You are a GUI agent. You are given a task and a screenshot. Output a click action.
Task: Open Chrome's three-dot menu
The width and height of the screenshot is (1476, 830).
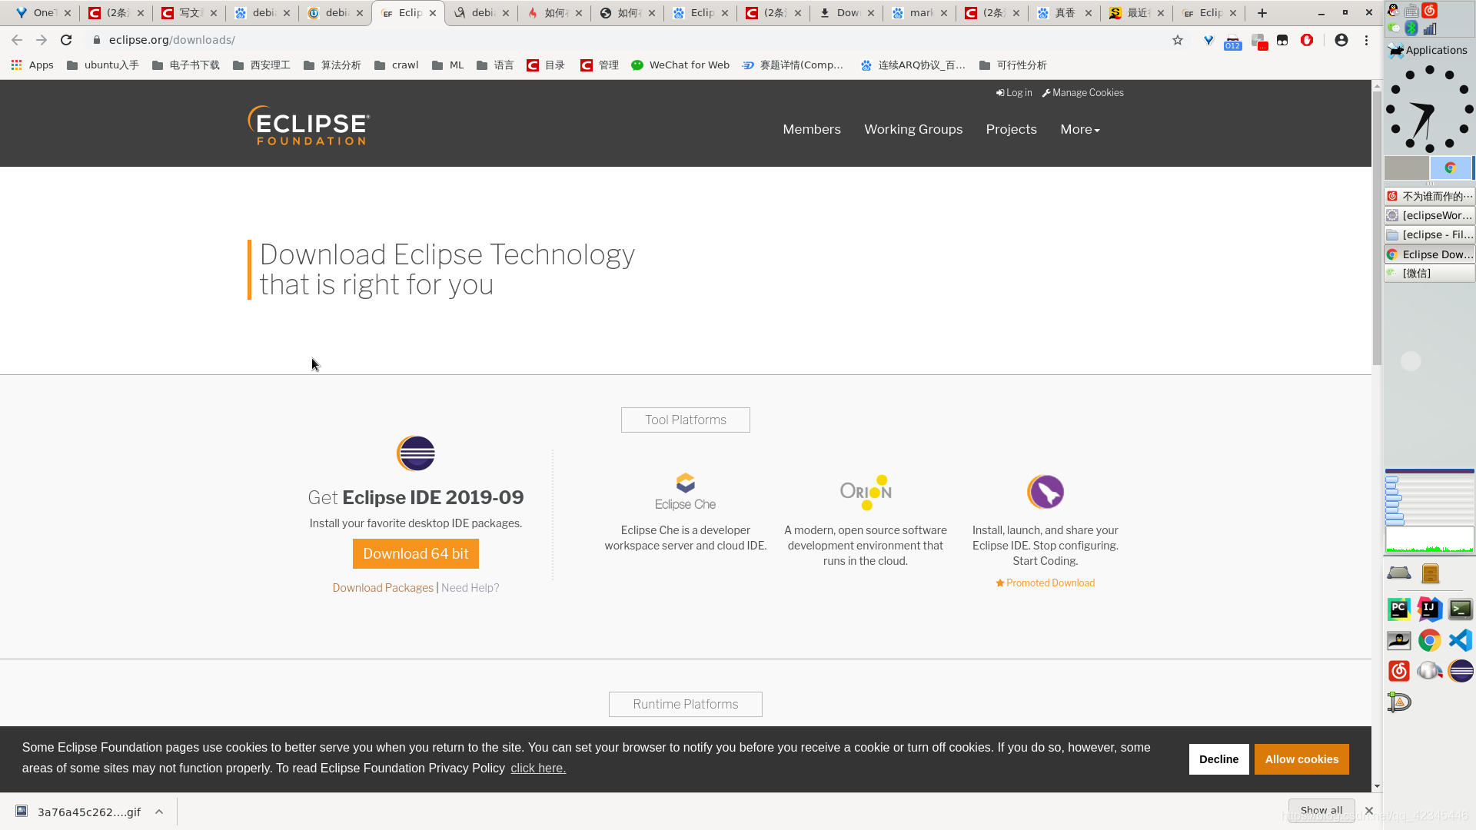click(1366, 40)
